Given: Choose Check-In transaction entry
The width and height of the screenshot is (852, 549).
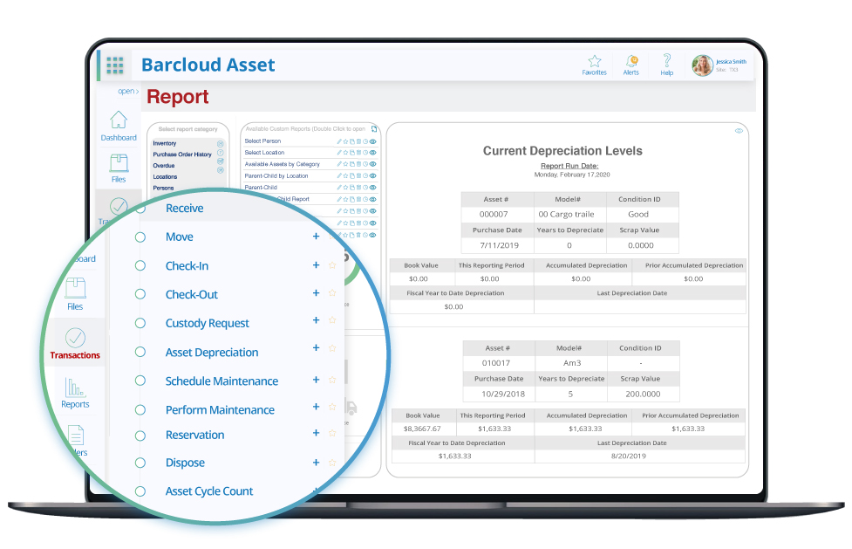Looking at the screenshot, I should [x=187, y=266].
